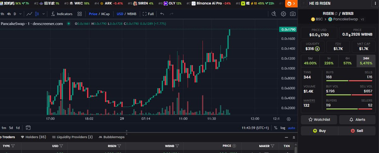Switch chart currency to WBNB
The height and width of the screenshot is (153, 379).
(x=132, y=14)
